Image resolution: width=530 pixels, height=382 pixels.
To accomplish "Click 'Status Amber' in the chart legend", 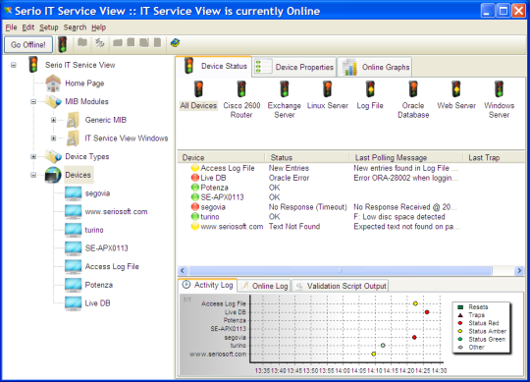I will (x=487, y=331).
